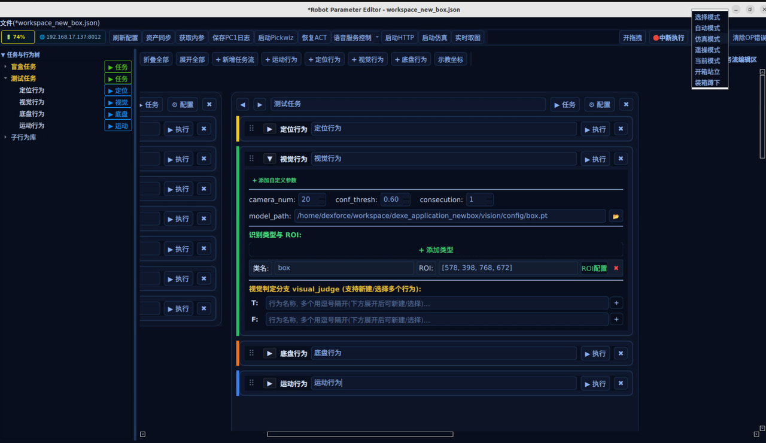Click 获取内参 toolbar button

click(191, 38)
